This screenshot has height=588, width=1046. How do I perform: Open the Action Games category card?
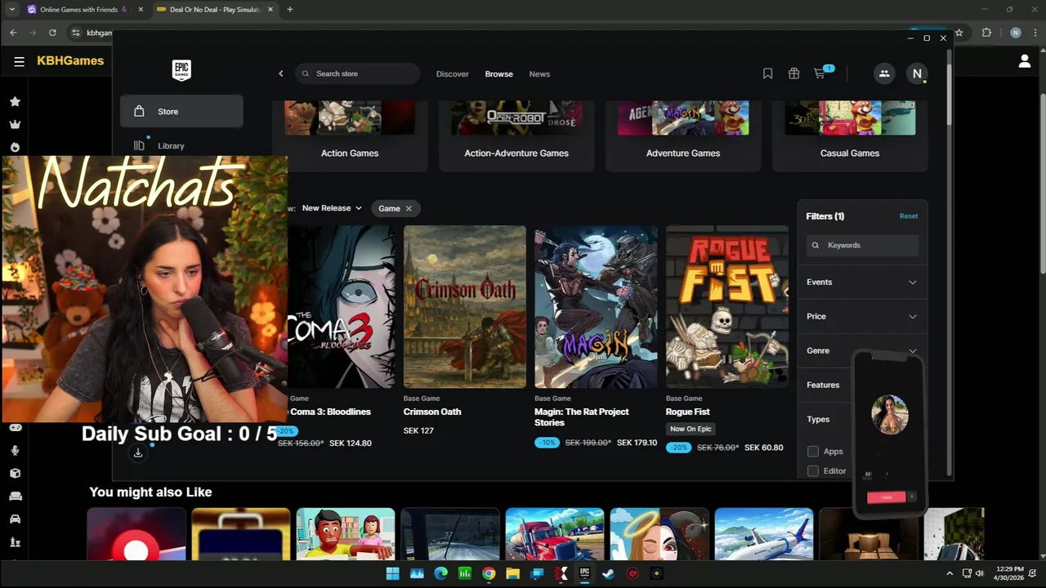point(350,136)
